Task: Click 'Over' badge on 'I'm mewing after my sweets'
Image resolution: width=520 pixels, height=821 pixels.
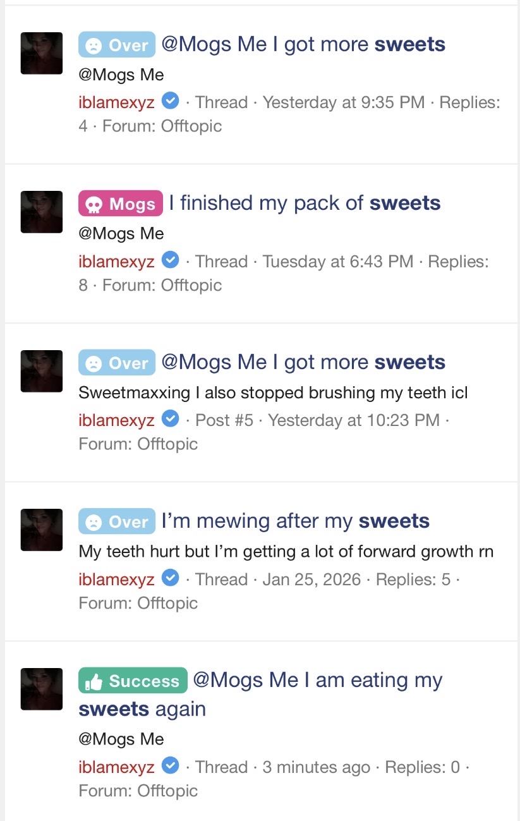Action: [116, 521]
